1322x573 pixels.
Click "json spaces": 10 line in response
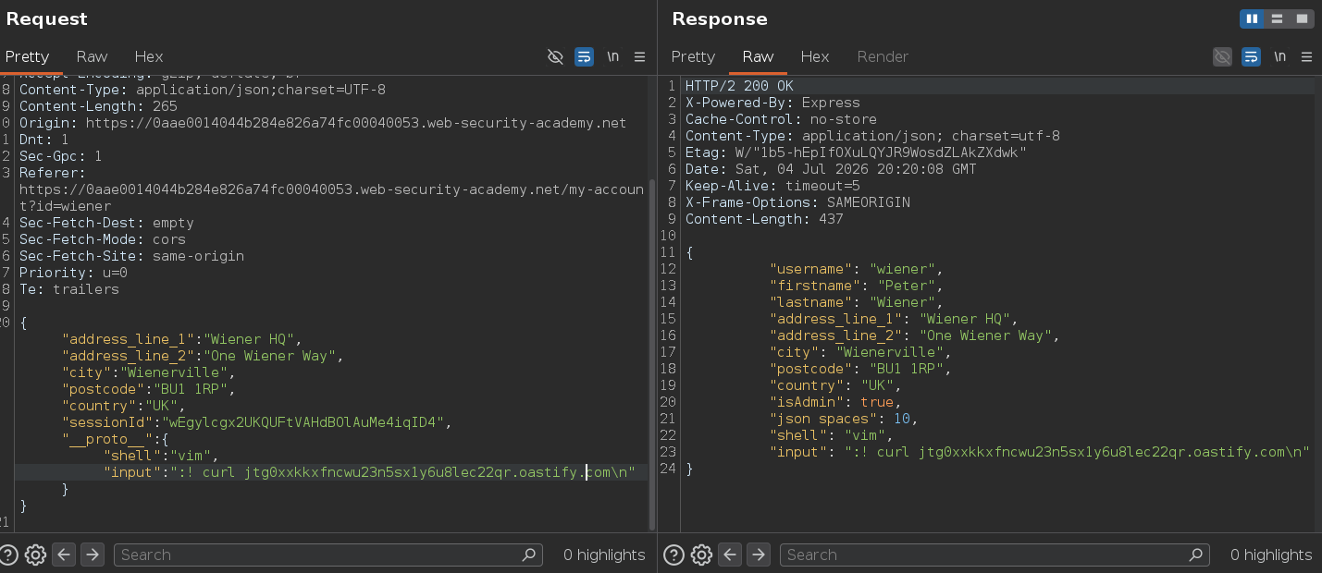[x=844, y=419]
